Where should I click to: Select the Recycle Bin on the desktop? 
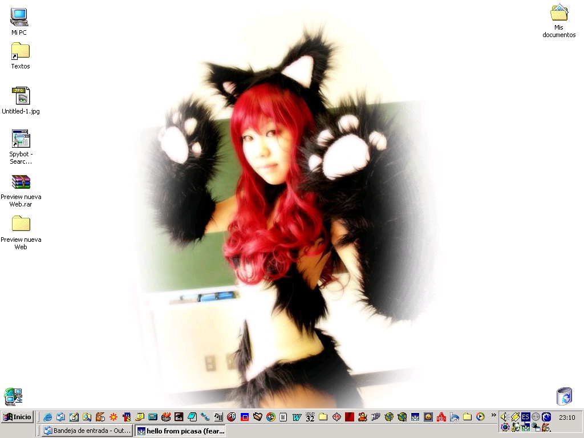(x=564, y=396)
